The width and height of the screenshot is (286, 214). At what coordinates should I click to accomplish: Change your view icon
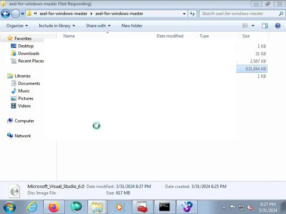[245, 26]
